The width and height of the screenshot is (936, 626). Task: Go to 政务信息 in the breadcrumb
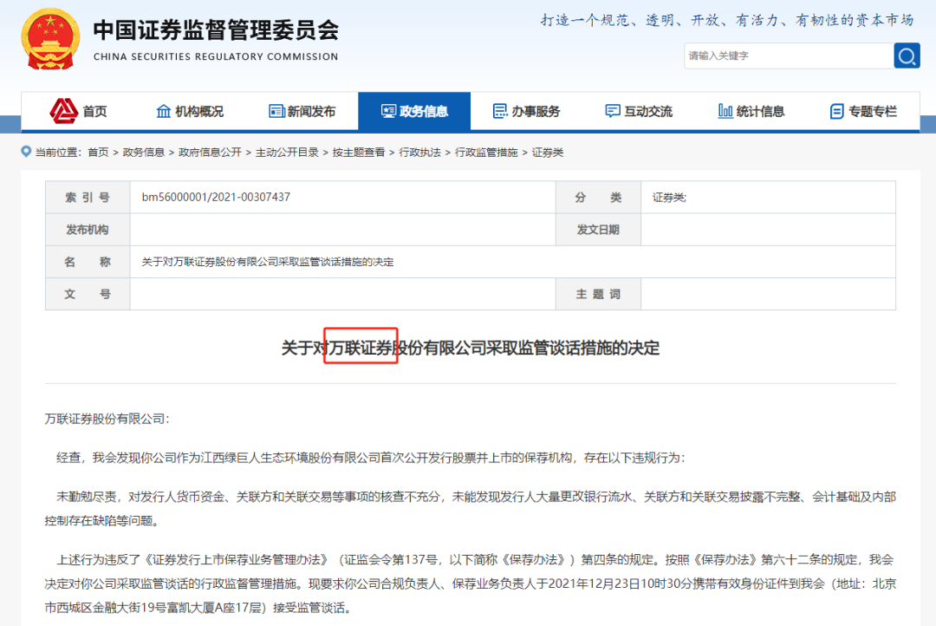click(x=143, y=153)
